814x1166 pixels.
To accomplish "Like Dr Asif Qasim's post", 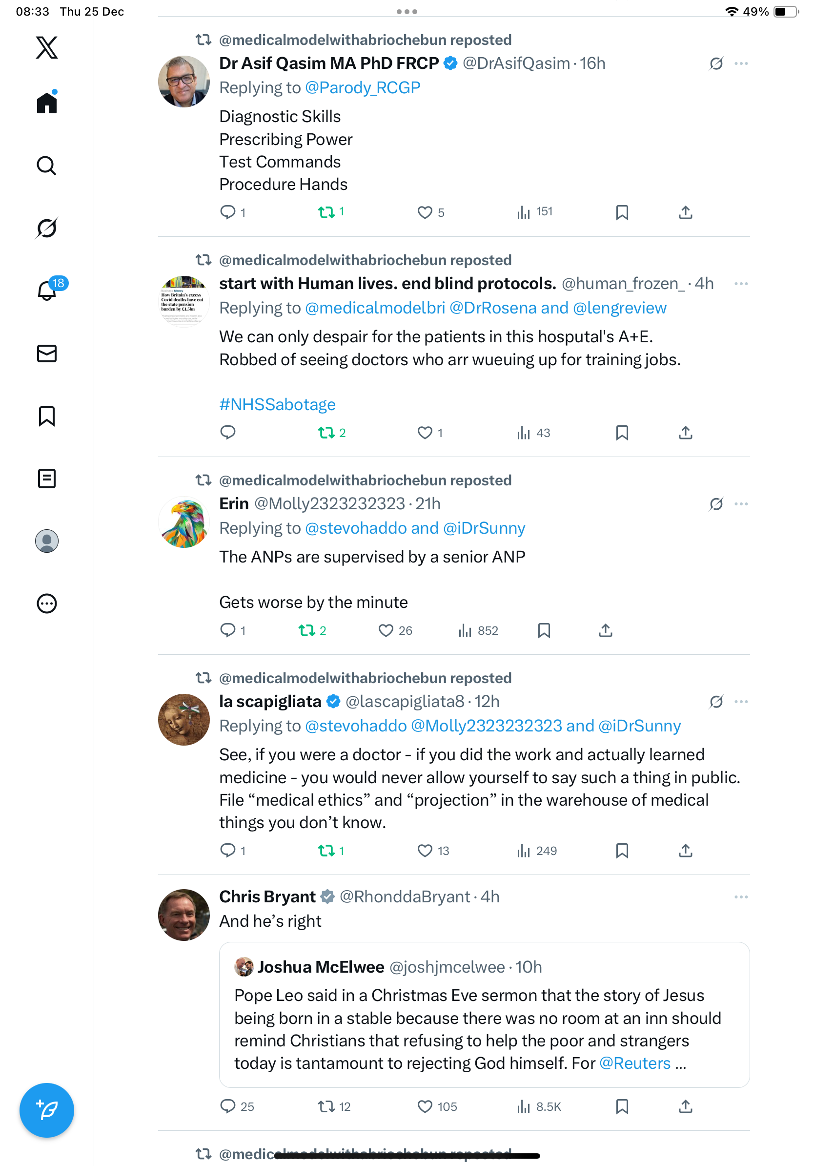I will point(425,212).
